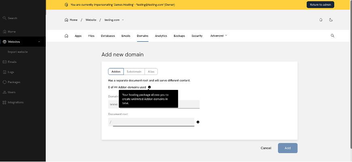Click the Home house icon in sidebar

coord(4,32)
